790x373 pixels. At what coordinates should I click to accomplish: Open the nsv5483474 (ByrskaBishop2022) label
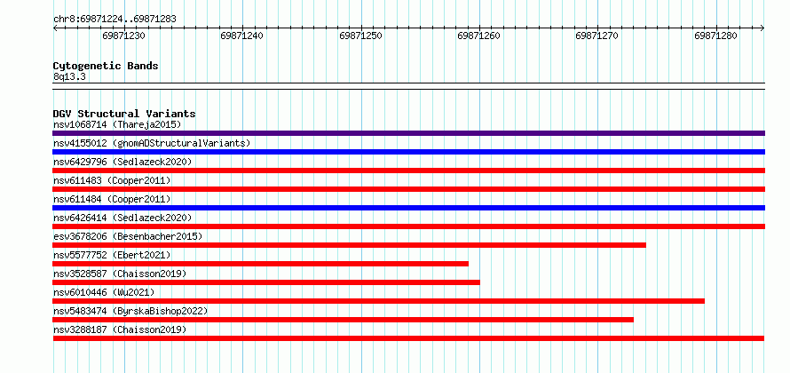(x=130, y=311)
